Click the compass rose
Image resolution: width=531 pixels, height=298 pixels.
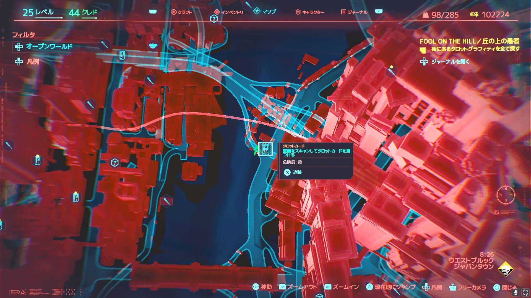pos(506,195)
